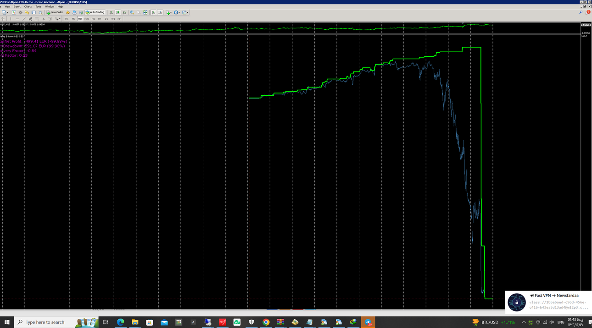Click the Type here to search box

pyautogui.click(x=56, y=322)
